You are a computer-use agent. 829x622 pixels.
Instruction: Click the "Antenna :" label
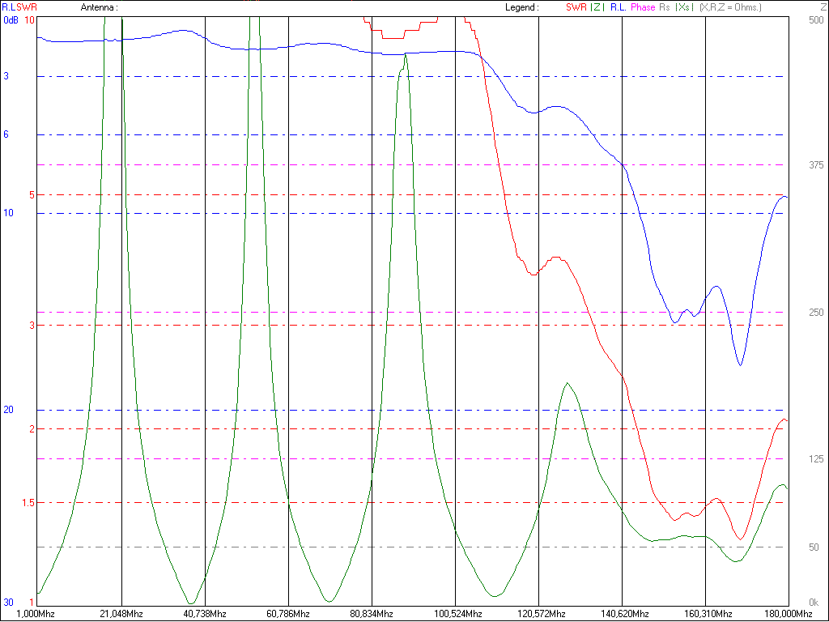(x=99, y=7)
